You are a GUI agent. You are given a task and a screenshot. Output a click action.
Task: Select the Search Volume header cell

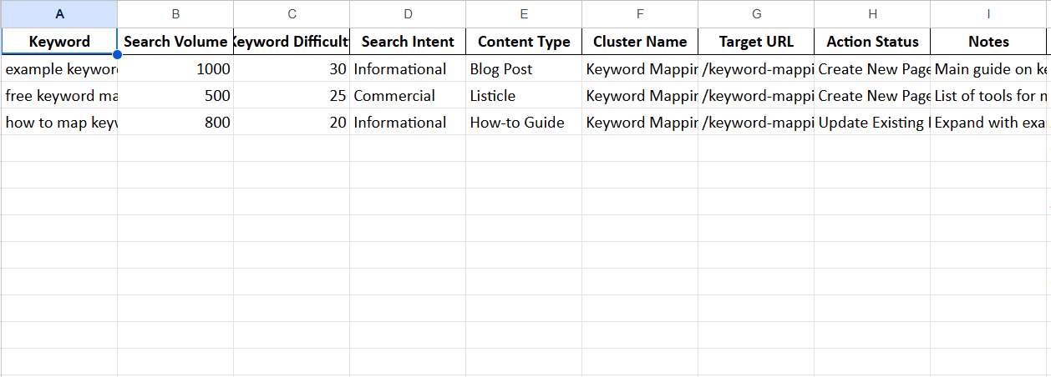click(x=175, y=42)
